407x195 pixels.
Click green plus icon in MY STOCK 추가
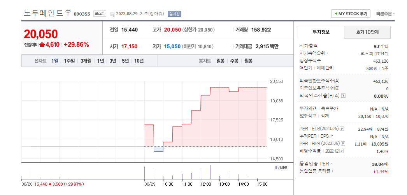[336, 14]
